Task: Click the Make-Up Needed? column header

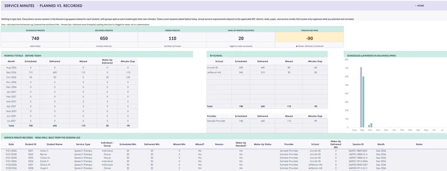Action: (x=241, y=144)
